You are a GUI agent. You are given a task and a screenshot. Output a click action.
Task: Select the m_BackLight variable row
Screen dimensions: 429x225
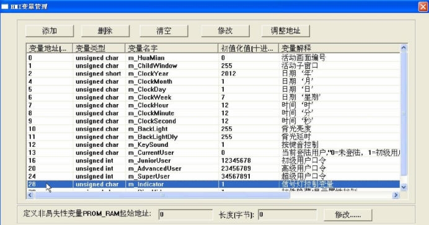[213, 129]
